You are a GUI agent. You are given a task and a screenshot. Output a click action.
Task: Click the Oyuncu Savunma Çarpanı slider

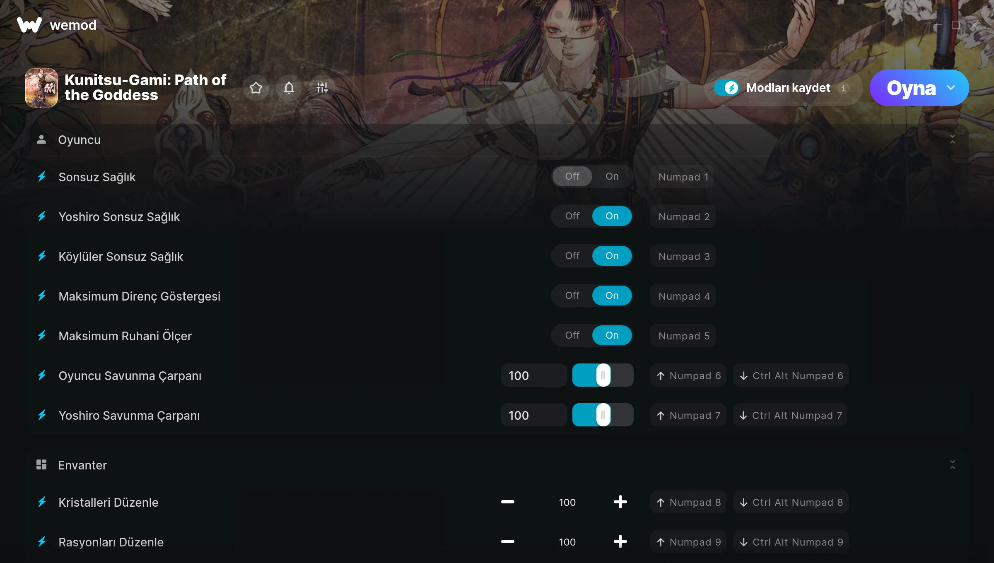[603, 375]
